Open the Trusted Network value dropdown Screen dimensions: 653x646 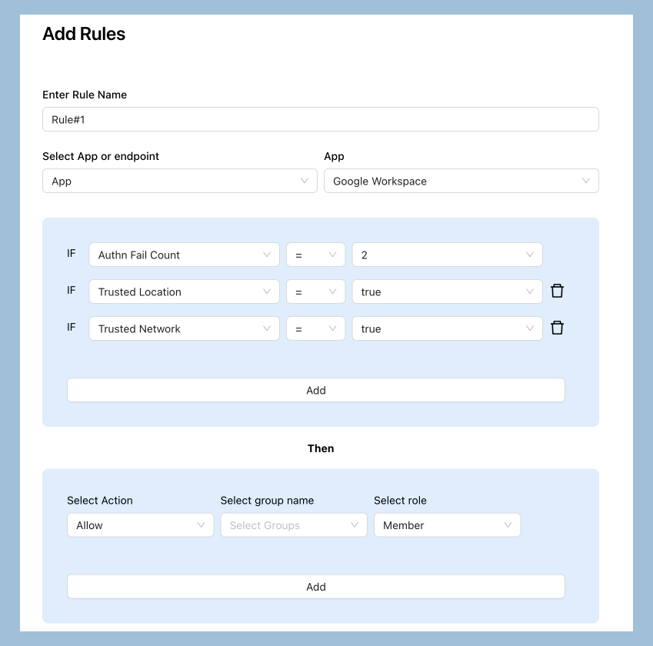pos(447,329)
